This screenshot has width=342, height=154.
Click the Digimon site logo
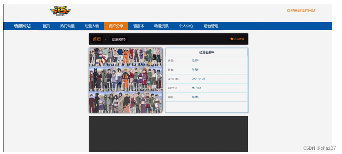[60, 11]
